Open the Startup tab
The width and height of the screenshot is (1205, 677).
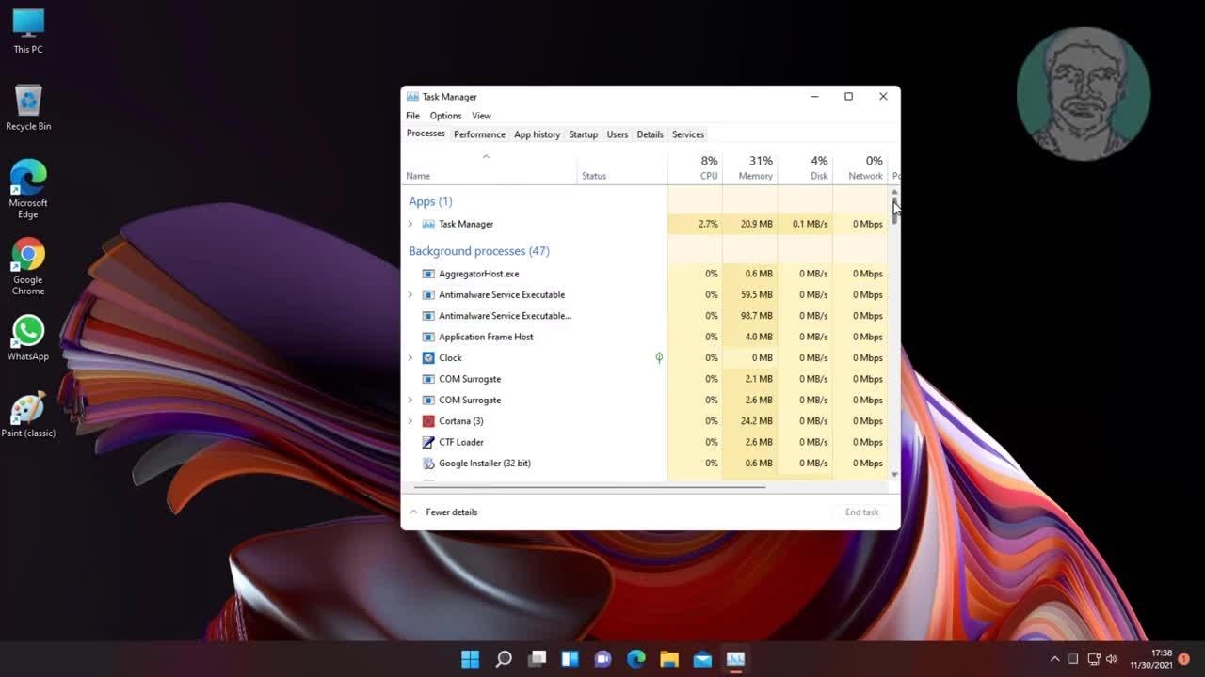click(x=583, y=134)
